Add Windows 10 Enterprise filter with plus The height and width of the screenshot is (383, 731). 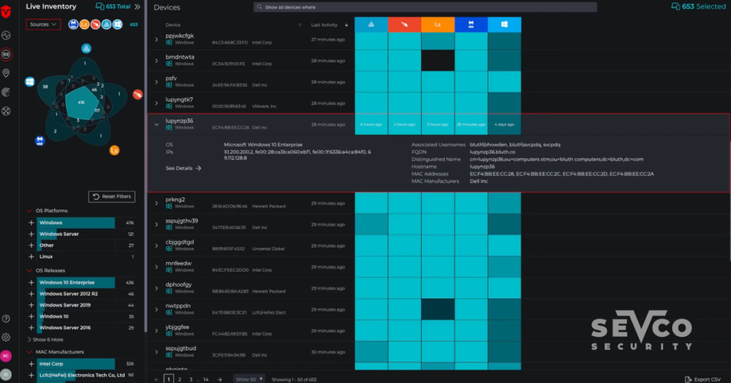pyautogui.click(x=31, y=282)
